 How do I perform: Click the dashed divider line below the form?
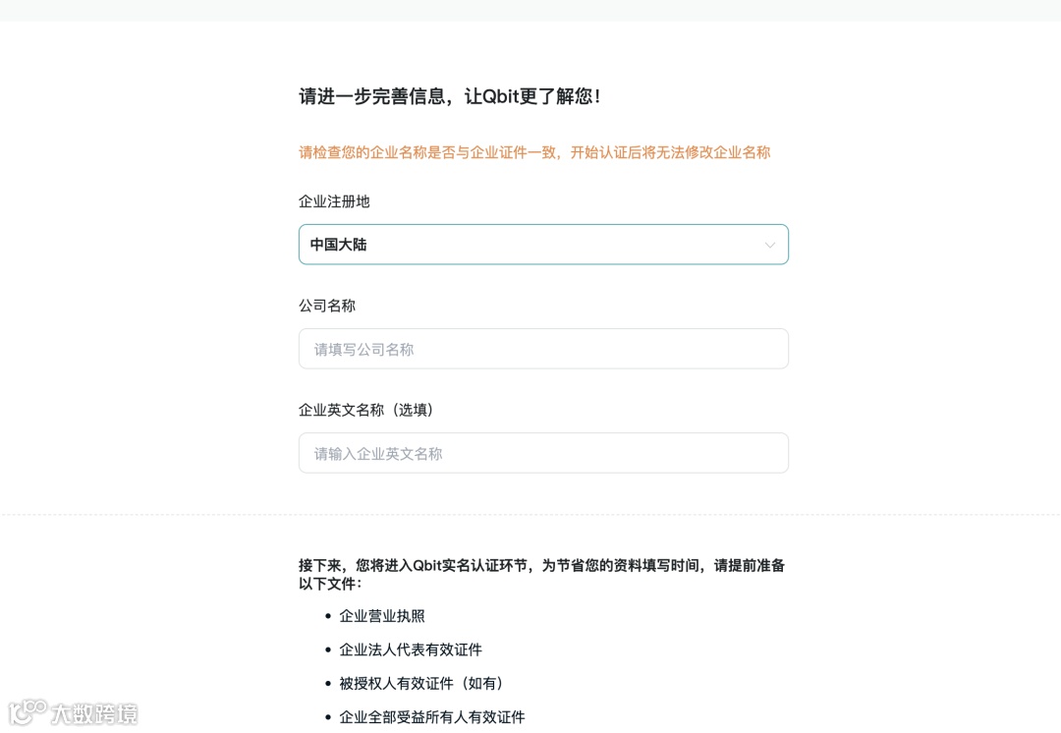click(530, 514)
